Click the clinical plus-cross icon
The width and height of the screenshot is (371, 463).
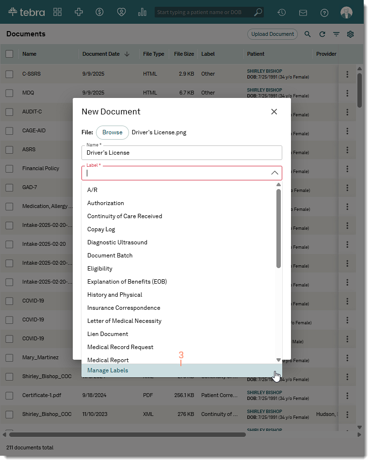[79, 12]
